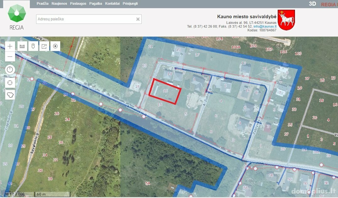Screen dimensions: 338x198
Task: Click the Kodas: 188764867 text
Action: 262,30
